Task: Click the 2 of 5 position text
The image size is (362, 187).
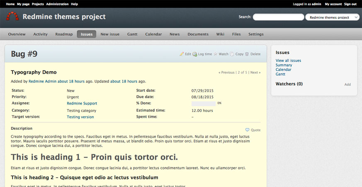Action: point(243,73)
